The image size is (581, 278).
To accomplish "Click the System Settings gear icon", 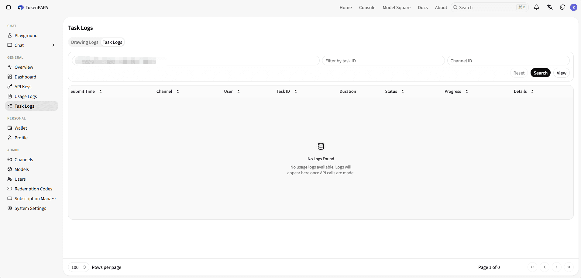I will (x=10, y=208).
